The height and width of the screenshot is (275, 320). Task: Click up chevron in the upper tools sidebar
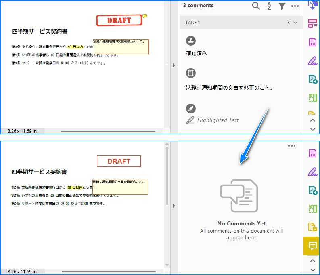coord(312,120)
